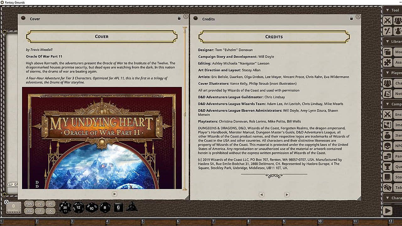Image resolution: width=402 pixels, height=226 pixels.
Task: Click the Cover window resize corner handle
Action: [x=187, y=197]
